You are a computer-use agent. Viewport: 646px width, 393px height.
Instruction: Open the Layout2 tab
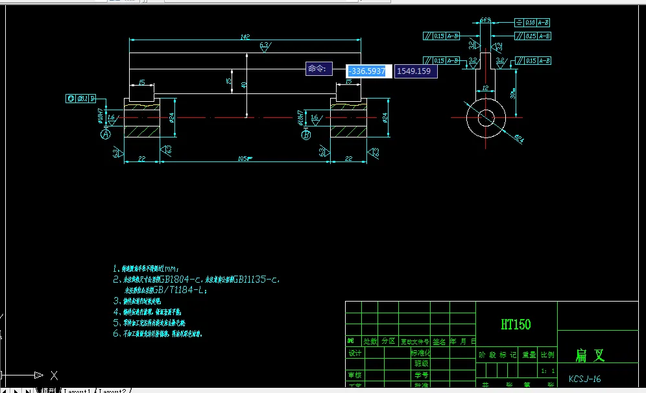(112, 390)
